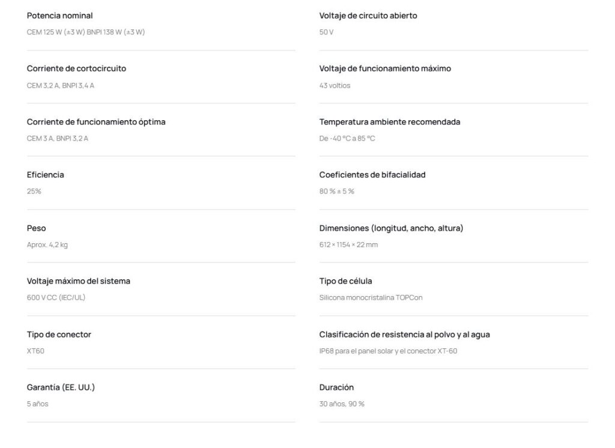Select the Aprox. 4,2 kg weight value
Screen dimensions: 615x448
click(47, 245)
